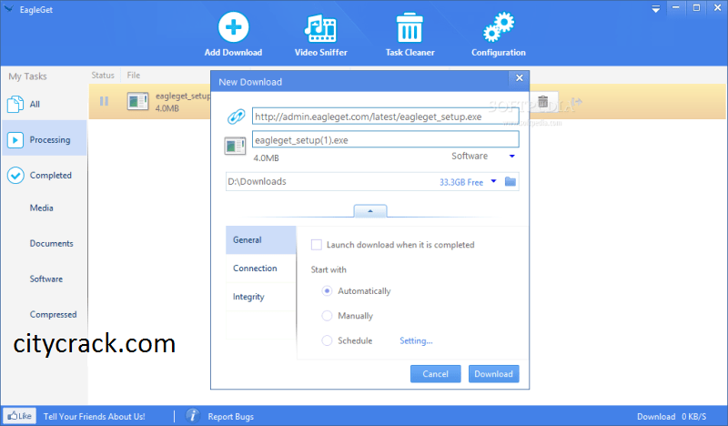Click the pause icon on eagleget_setup task

tap(104, 101)
